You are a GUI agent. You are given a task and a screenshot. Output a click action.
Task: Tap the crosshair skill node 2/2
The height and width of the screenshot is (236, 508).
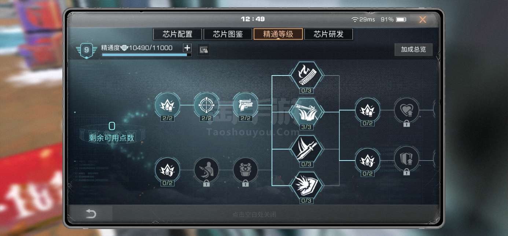[x=206, y=105]
